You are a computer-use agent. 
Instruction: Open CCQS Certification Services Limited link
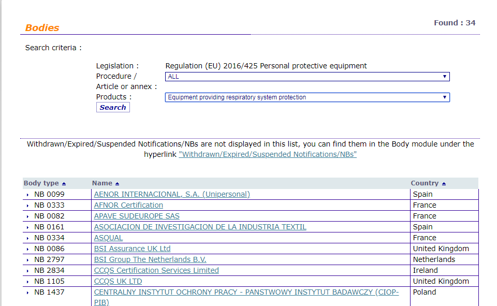click(x=156, y=270)
